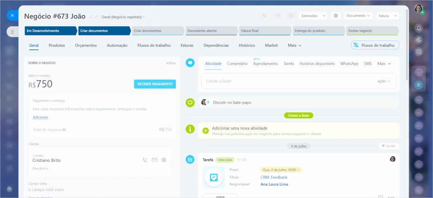This screenshot has width=433, height=198.
Task: Open the ações dropdown in activity box
Action: click(x=384, y=81)
